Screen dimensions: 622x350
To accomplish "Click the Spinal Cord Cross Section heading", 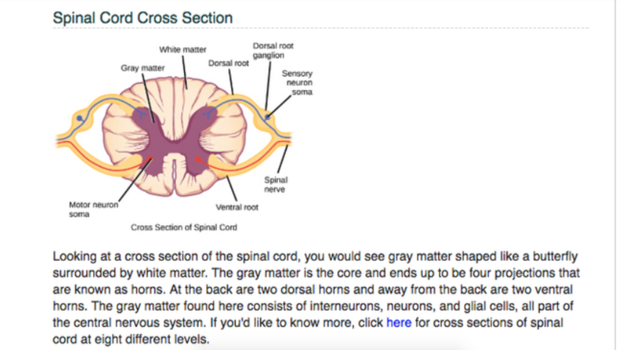I will click(x=142, y=18).
